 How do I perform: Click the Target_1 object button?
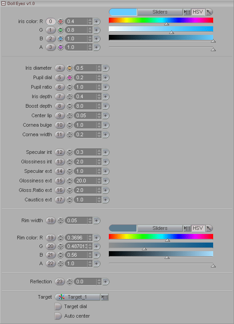[78, 297]
